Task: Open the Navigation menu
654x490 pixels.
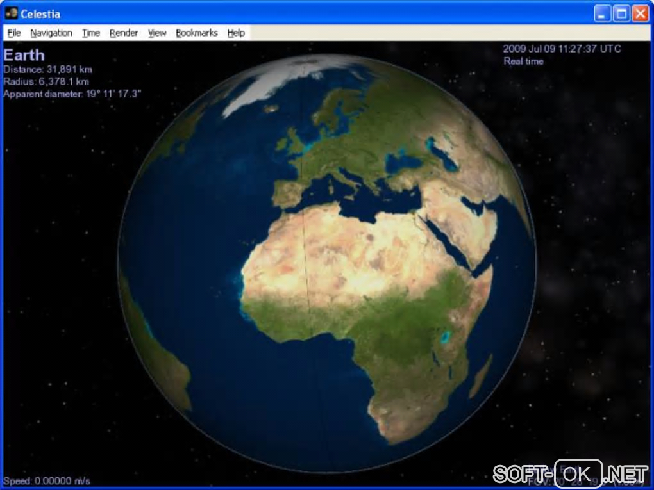Action: coord(51,33)
